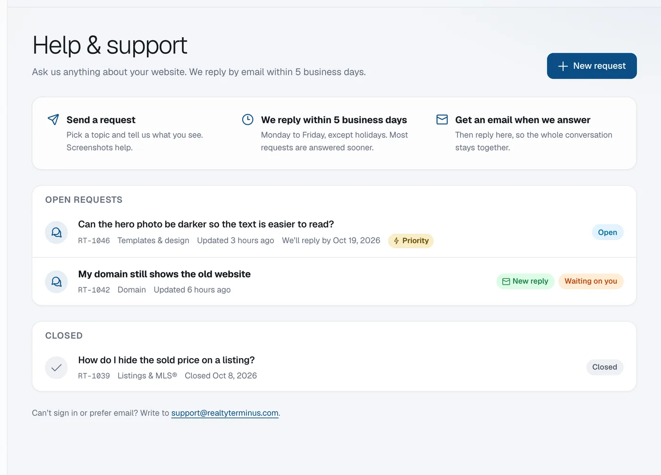Click Get an email when we answer heading
This screenshot has height=475, width=661.
[x=523, y=120]
